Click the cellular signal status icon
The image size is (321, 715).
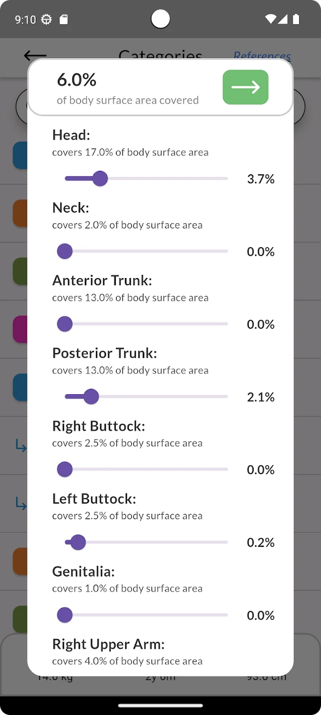(282, 19)
